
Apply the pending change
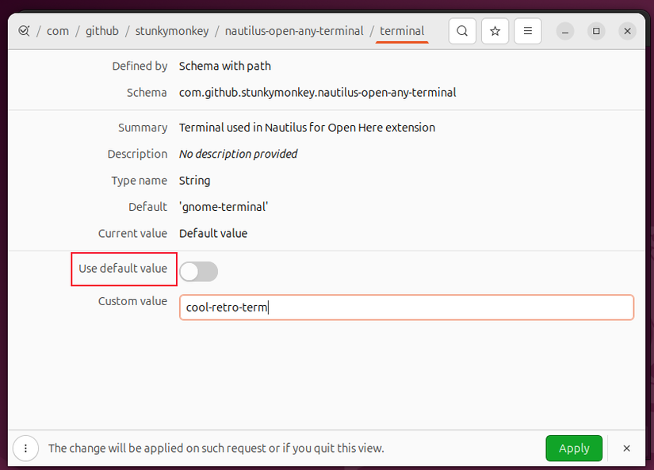click(x=574, y=448)
